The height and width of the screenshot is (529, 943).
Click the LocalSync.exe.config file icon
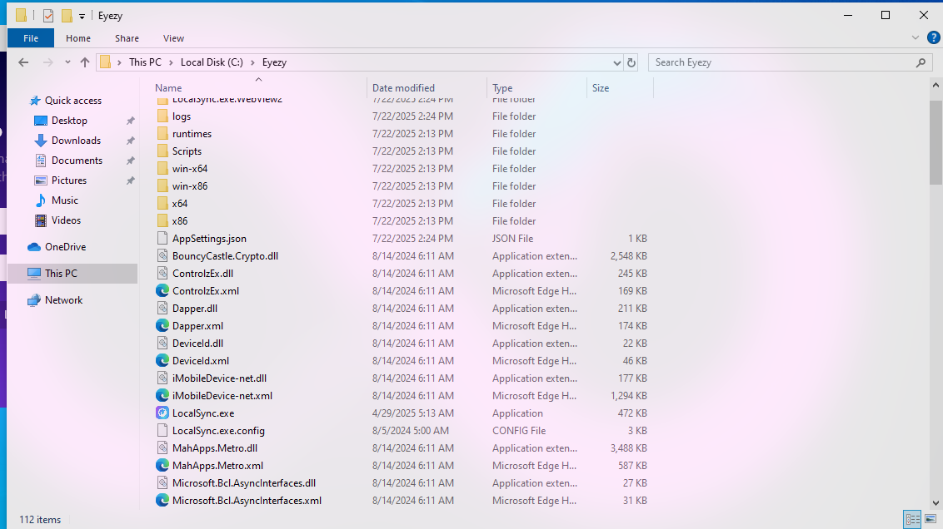[x=162, y=431]
